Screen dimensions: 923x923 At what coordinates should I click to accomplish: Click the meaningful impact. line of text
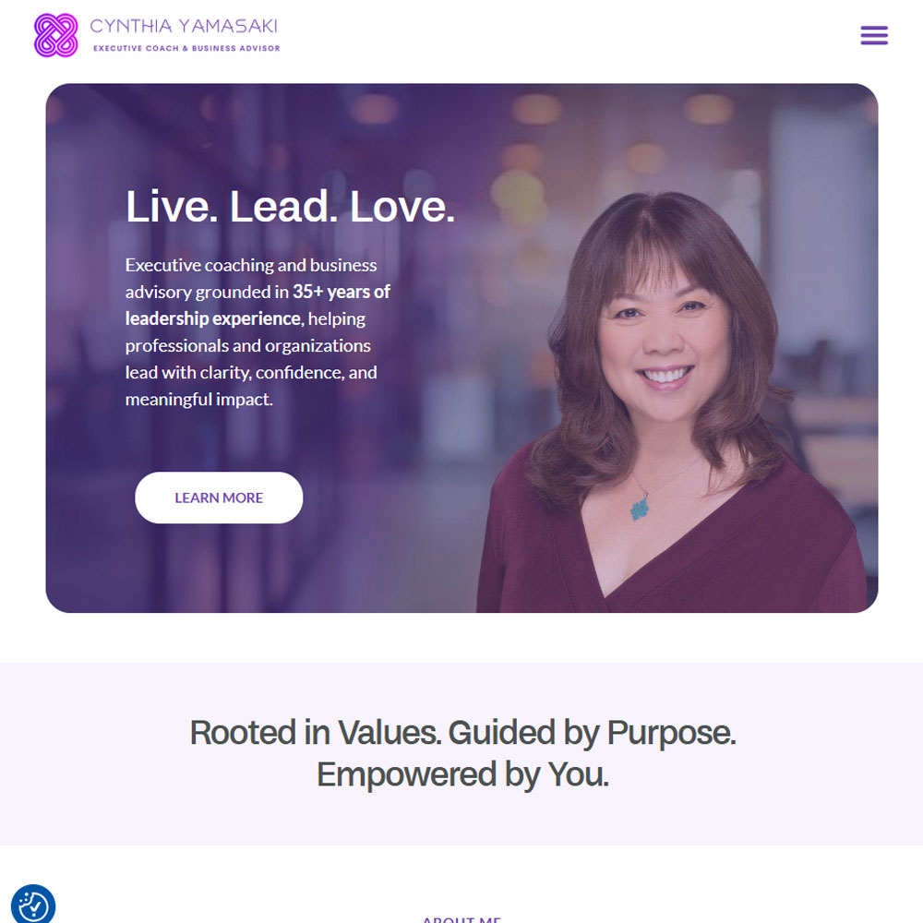coord(199,400)
